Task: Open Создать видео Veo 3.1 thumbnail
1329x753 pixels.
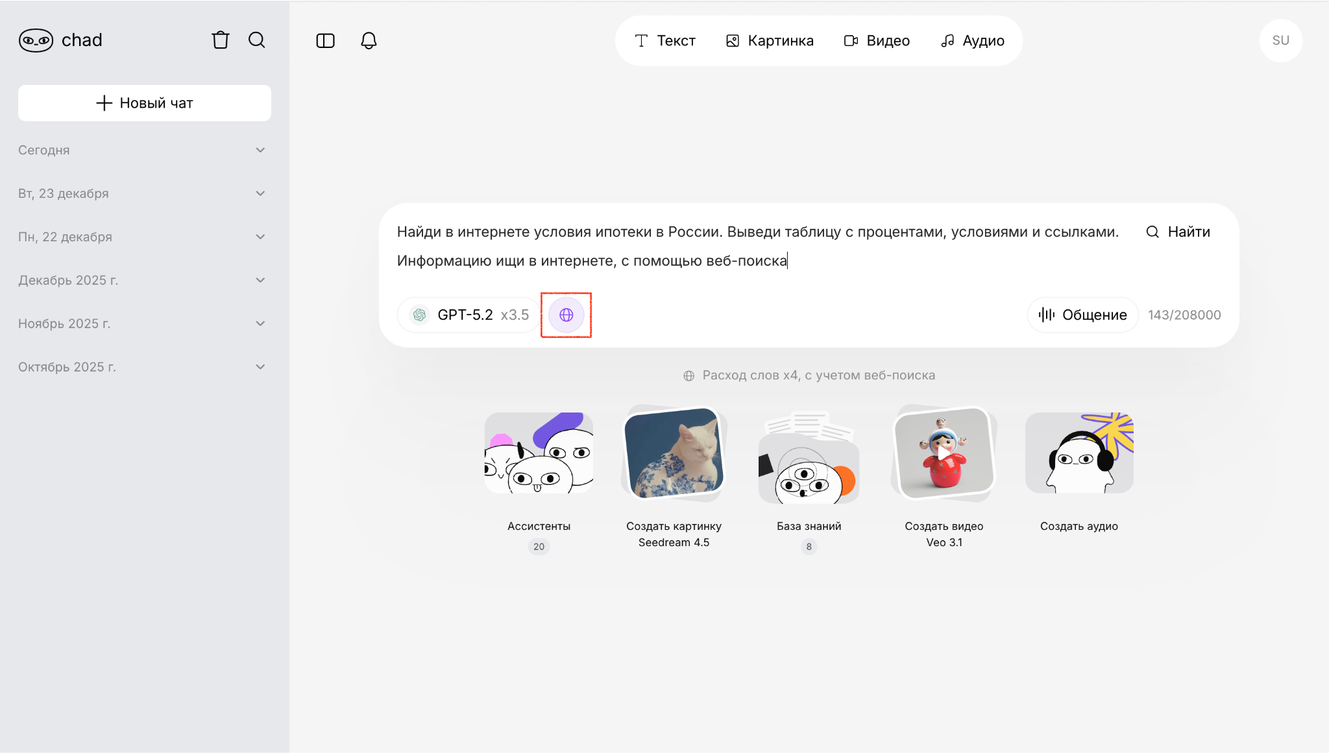Action: [x=944, y=454]
